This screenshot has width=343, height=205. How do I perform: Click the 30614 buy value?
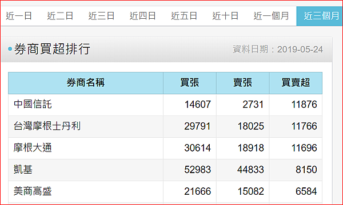(198, 148)
